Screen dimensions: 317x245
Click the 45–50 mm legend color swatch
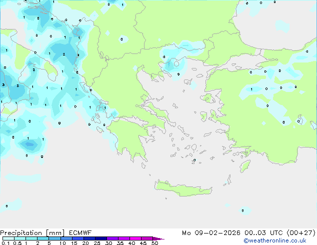click(x=147, y=238)
